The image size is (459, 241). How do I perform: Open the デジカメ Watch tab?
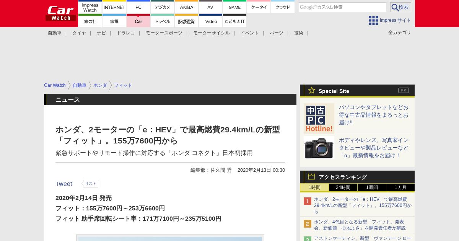click(x=163, y=7)
